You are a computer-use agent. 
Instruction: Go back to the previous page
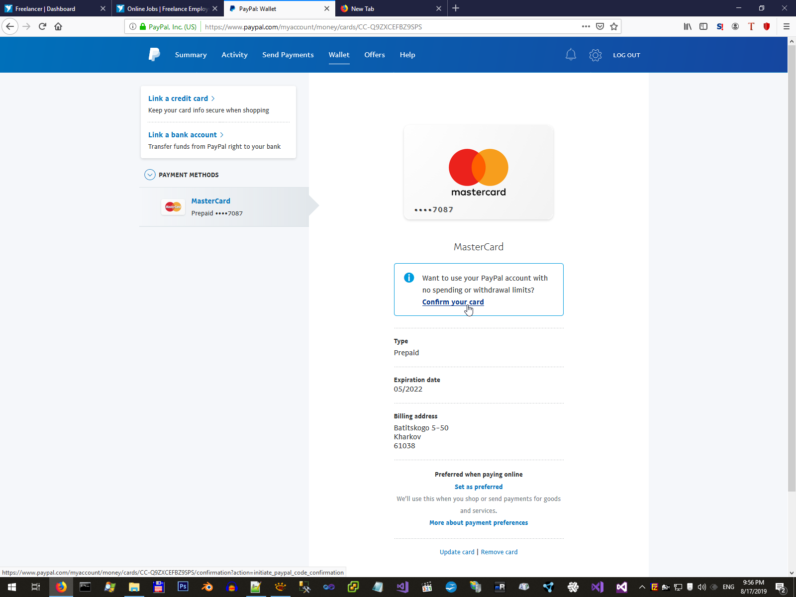tap(10, 26)
